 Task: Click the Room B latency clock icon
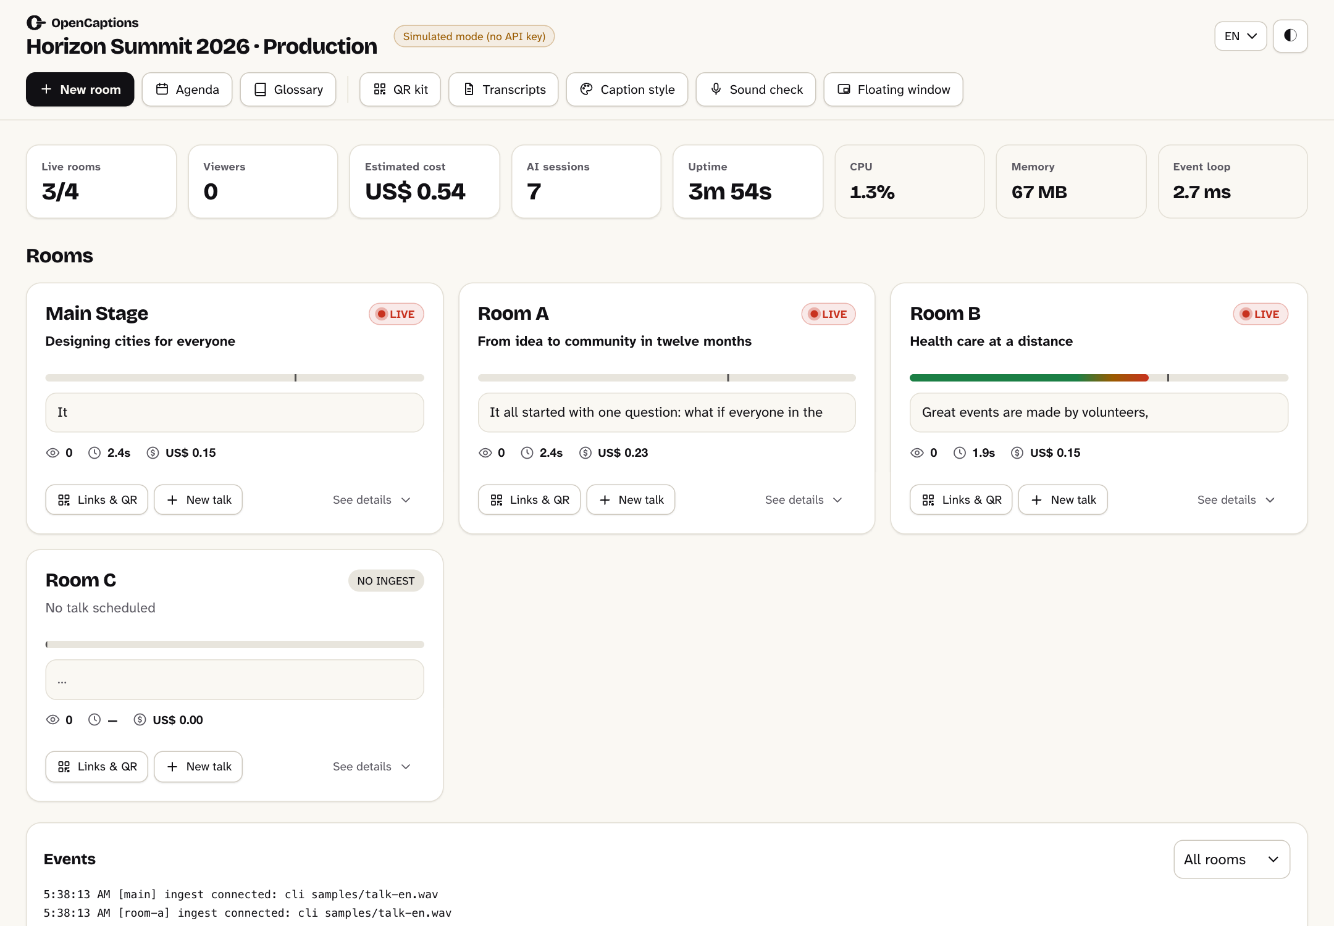click(959, 453)
